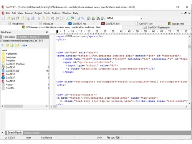The width and height of the screenshot is (192, 144).
Task: Run user command 1 icon
Action: (89, 18)
